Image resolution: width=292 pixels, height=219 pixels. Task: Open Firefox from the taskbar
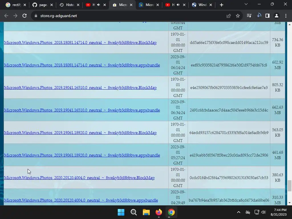(159, 212)
